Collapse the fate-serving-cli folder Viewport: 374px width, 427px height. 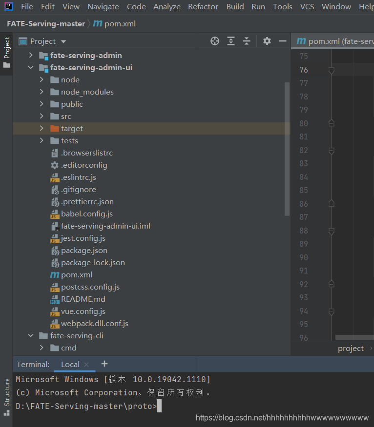click(31, 335)
